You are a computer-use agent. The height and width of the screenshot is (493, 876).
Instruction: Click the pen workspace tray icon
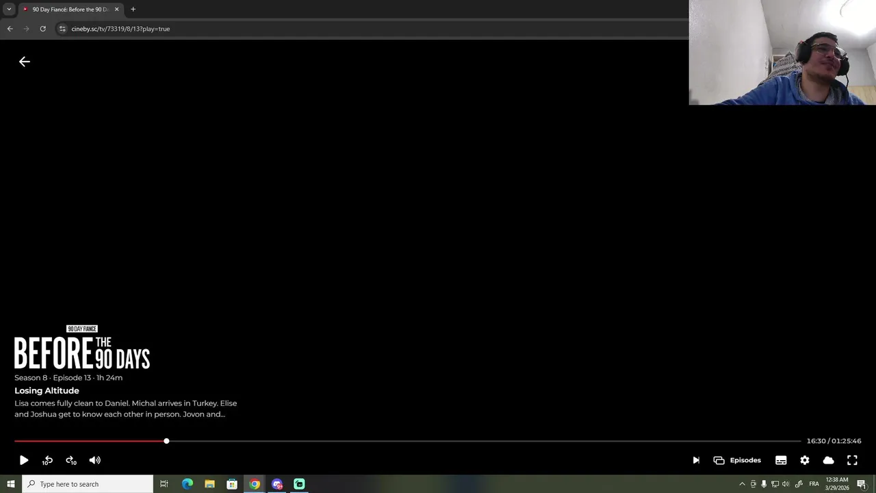(x=799, y=484)
